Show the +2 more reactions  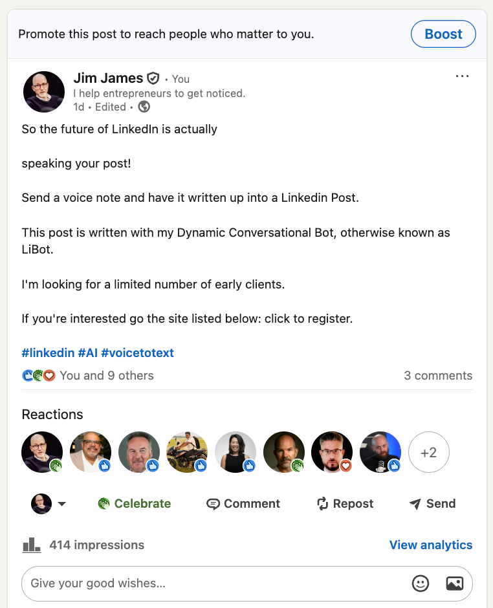428,452
